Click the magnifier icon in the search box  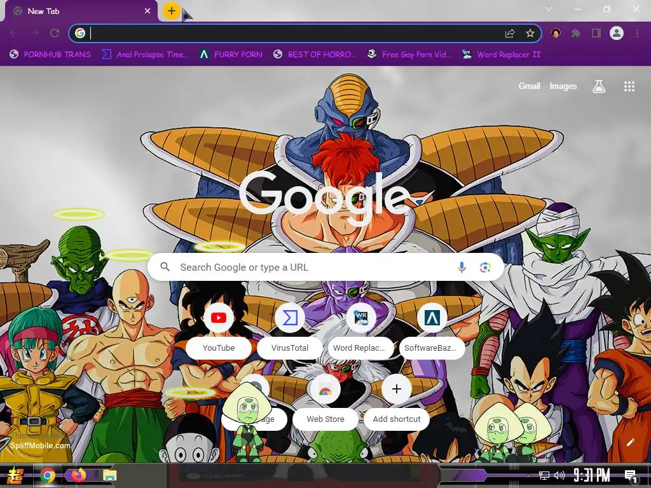tap(165, 267)
